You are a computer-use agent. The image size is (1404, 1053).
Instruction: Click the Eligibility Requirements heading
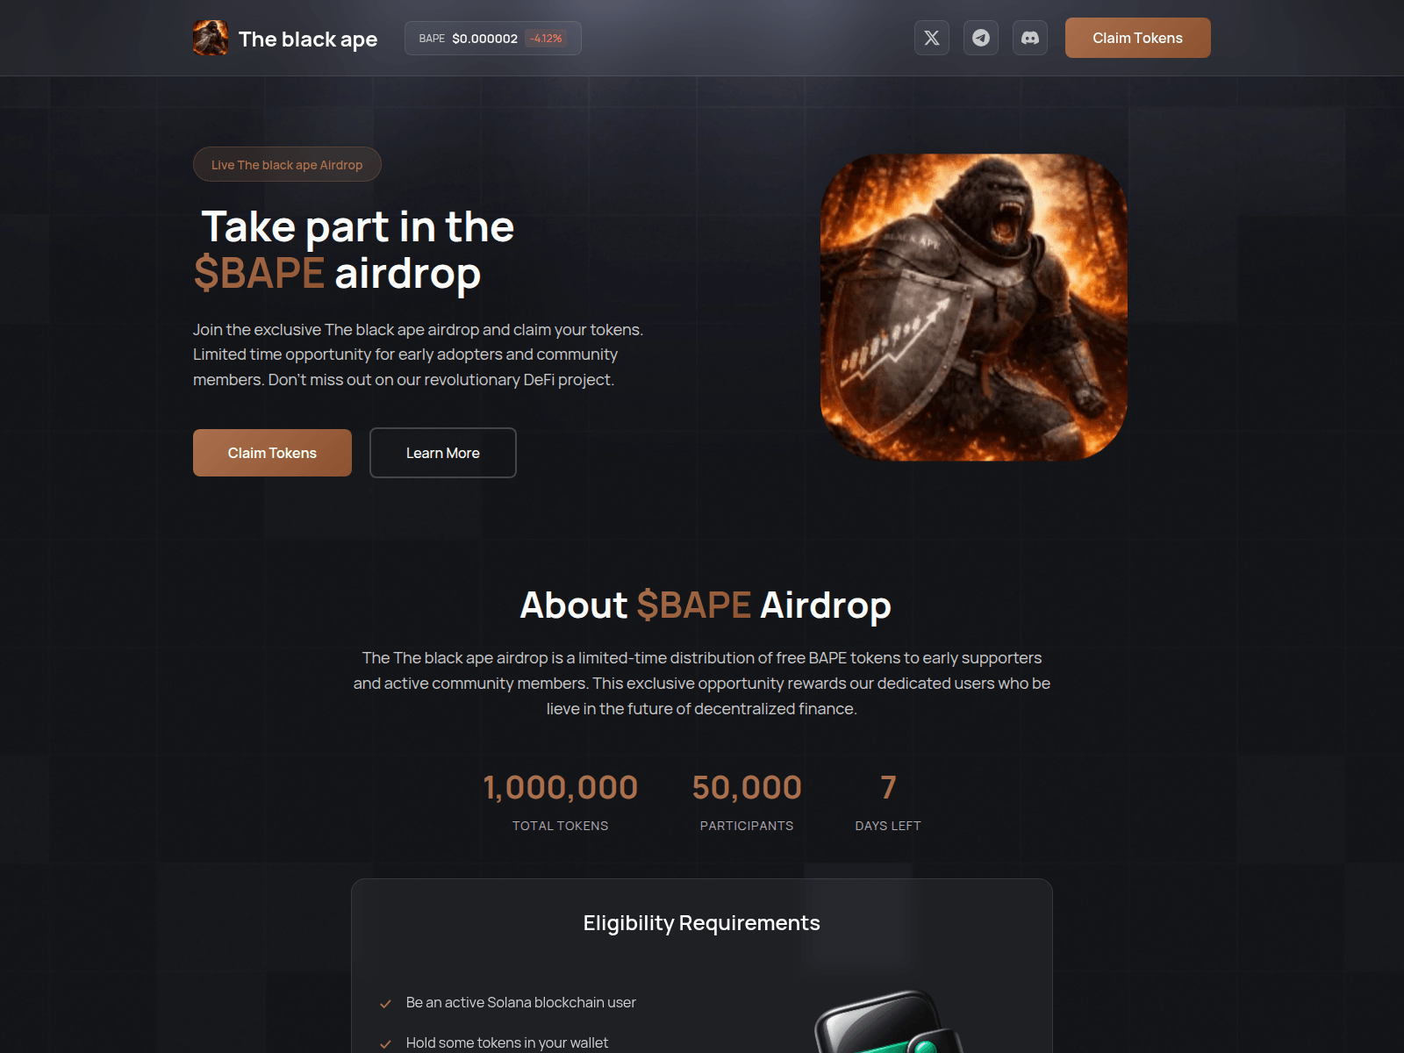(x=702, y=923)
